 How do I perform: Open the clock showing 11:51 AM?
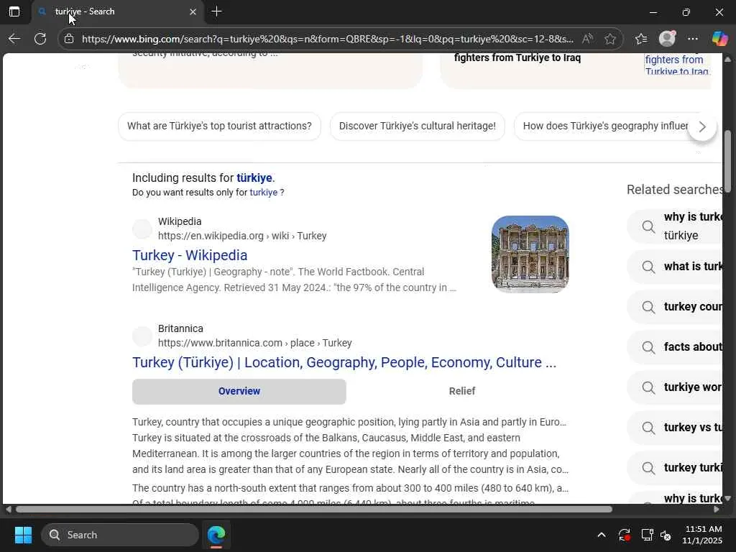click(702, 535)
